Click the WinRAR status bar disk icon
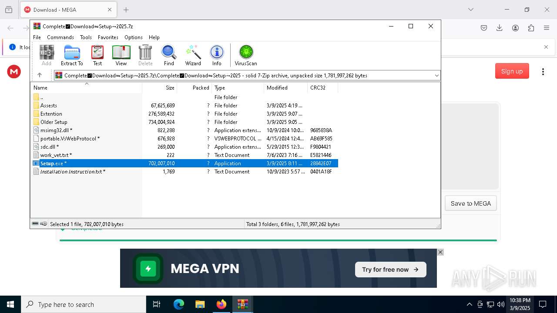 pos(35,224)
